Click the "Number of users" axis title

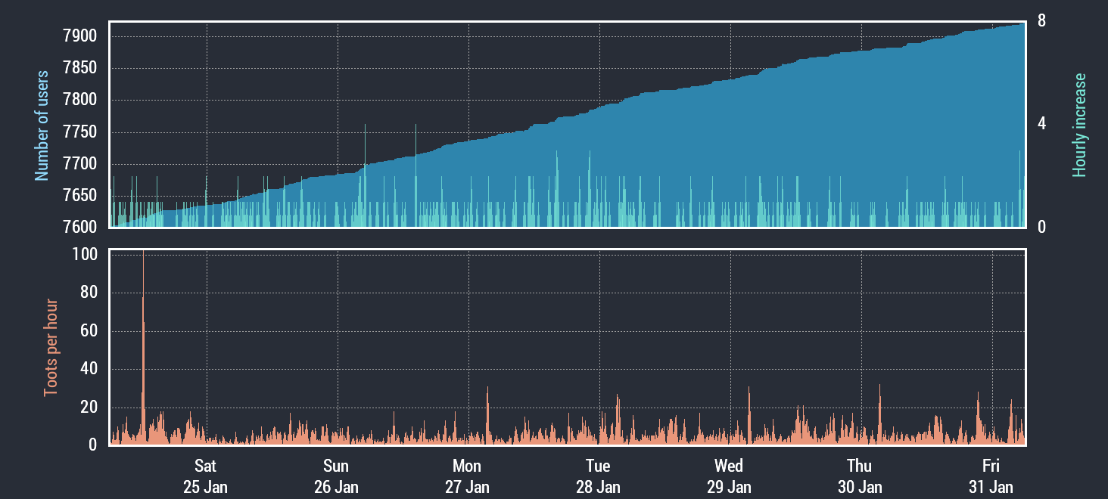click(42, 126)
